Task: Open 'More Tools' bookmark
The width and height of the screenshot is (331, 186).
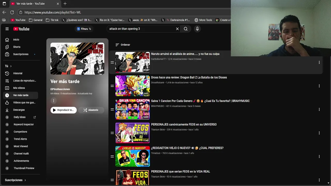Action: (x=203, y=20)
